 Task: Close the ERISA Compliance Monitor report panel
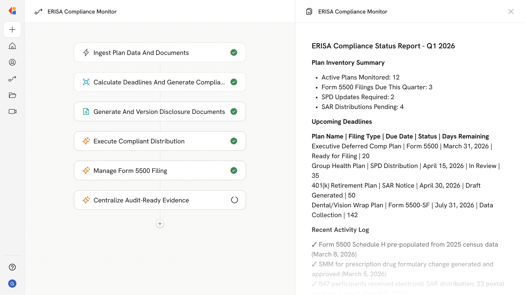511,11
